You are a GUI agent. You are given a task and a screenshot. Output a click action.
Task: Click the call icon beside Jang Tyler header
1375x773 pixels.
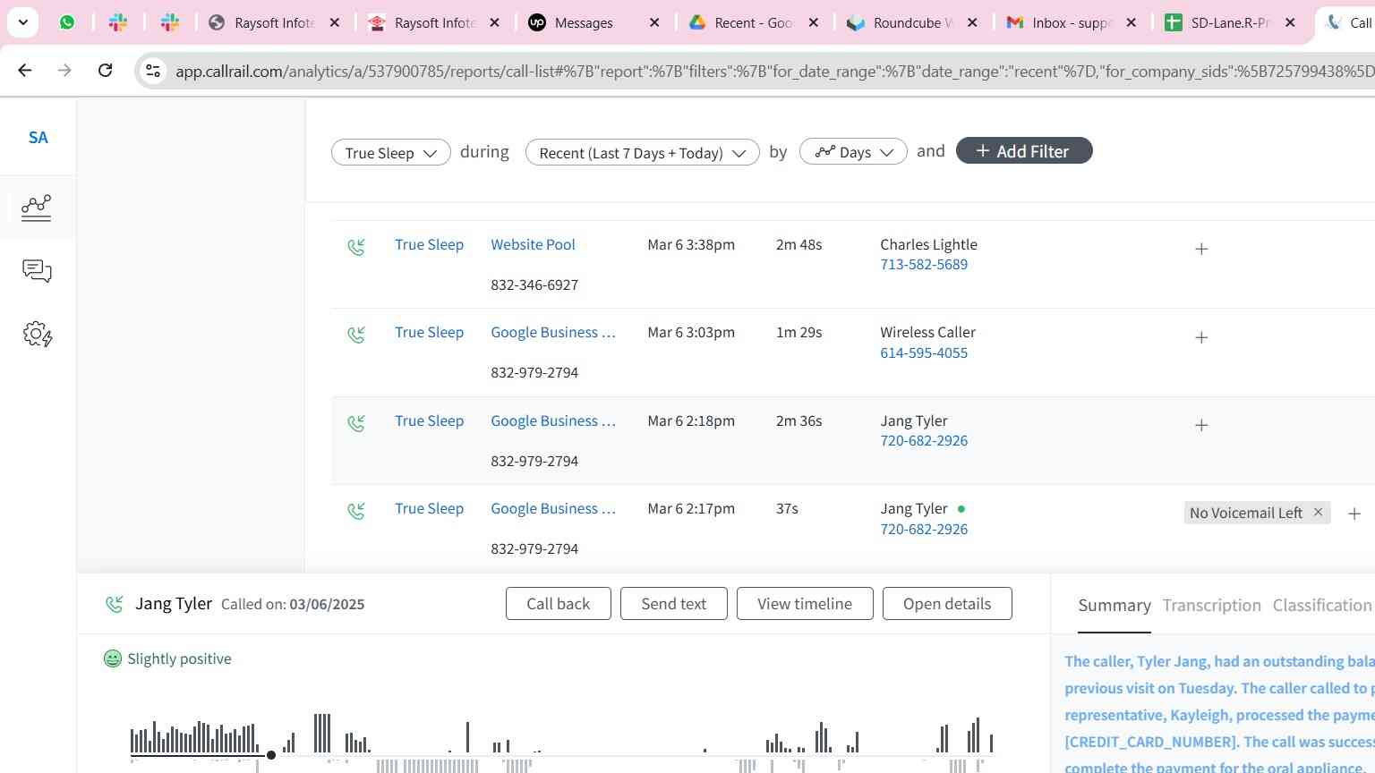pos(115,604)
